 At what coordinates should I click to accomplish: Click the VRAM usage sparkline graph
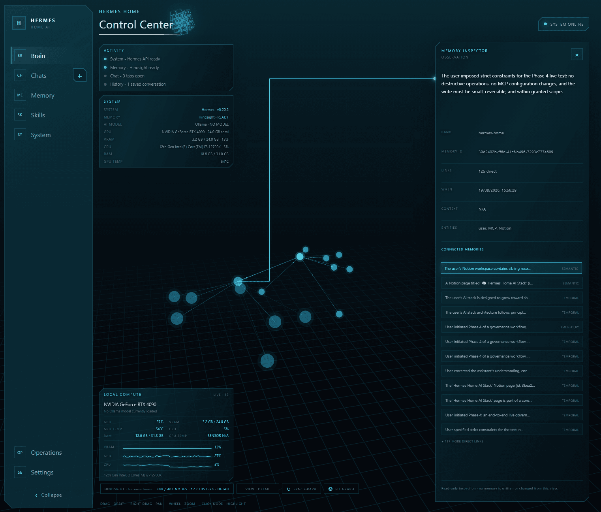click(167, 448)
